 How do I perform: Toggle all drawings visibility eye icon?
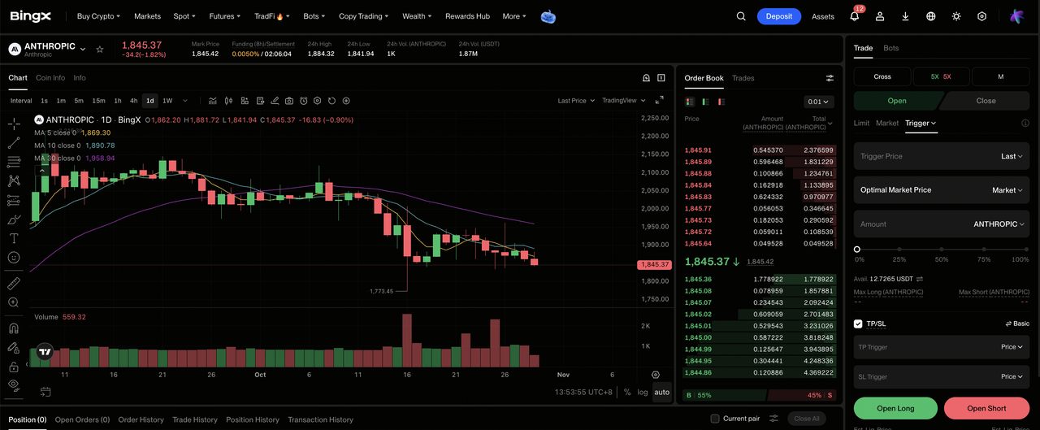(14, 385)
